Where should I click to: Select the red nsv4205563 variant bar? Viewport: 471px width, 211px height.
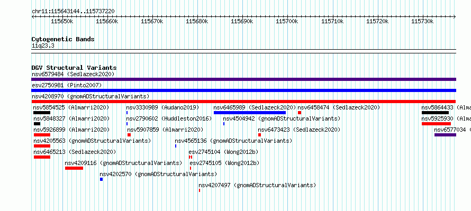42,146
